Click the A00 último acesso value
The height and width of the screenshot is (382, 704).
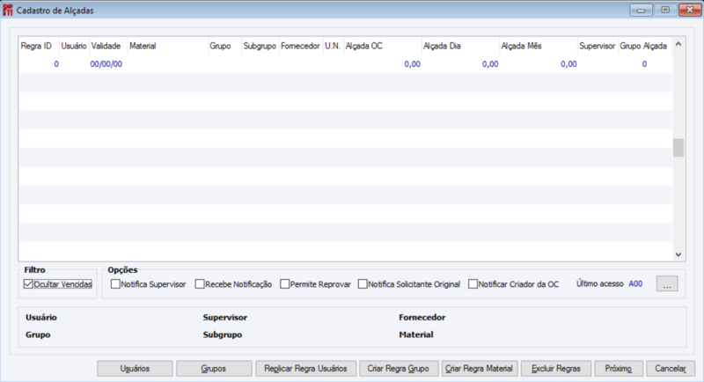tap(635, 283)
